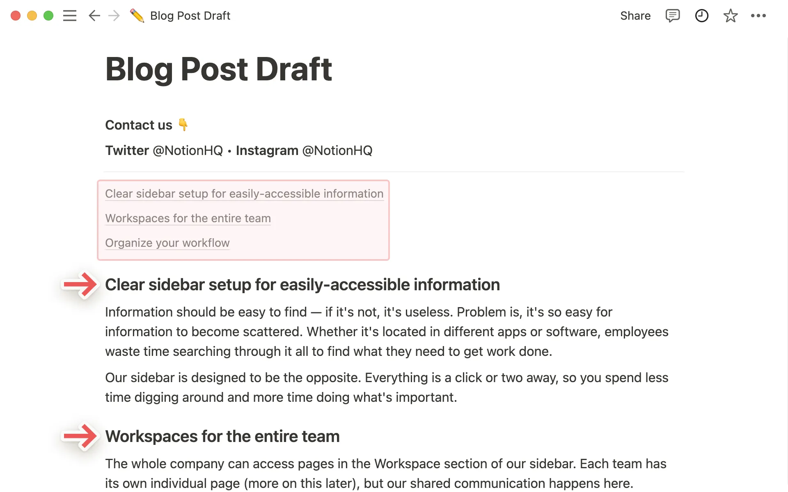Select the Blog Post Draft breadcrumb title
Image resolution: width=788 pixels, height=492 pixels.
[190, 16]
